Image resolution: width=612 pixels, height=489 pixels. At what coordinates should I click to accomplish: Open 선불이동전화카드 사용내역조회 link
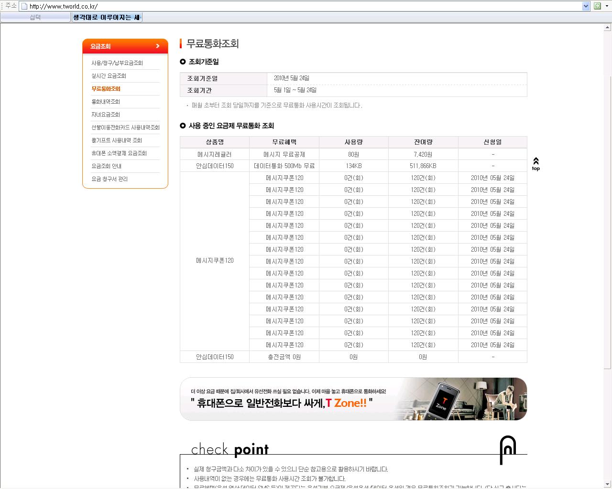pos(125,128)
